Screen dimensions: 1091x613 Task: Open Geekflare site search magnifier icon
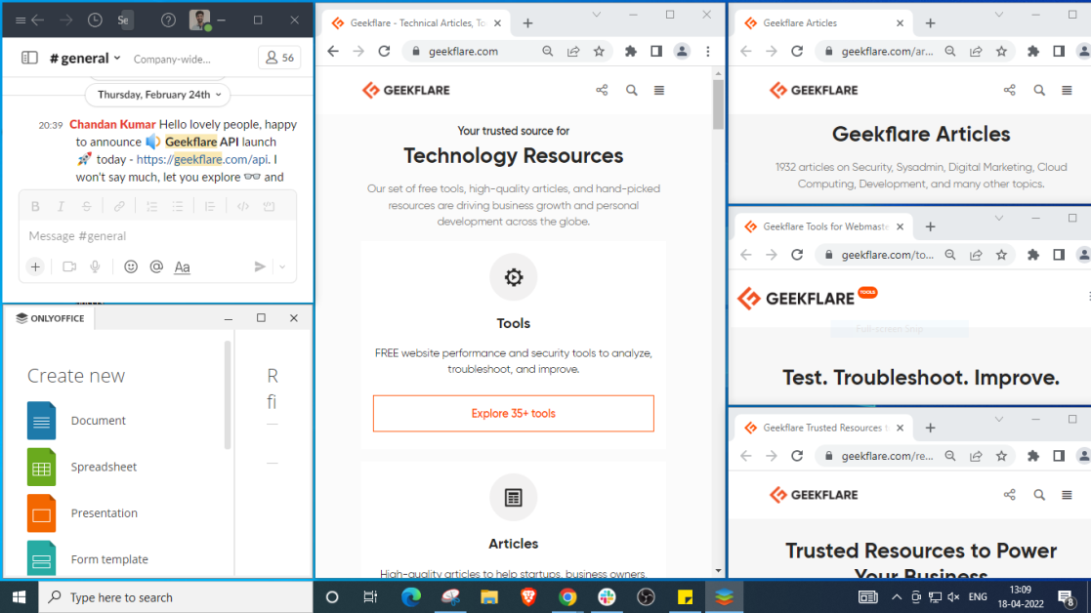(631, 90)
